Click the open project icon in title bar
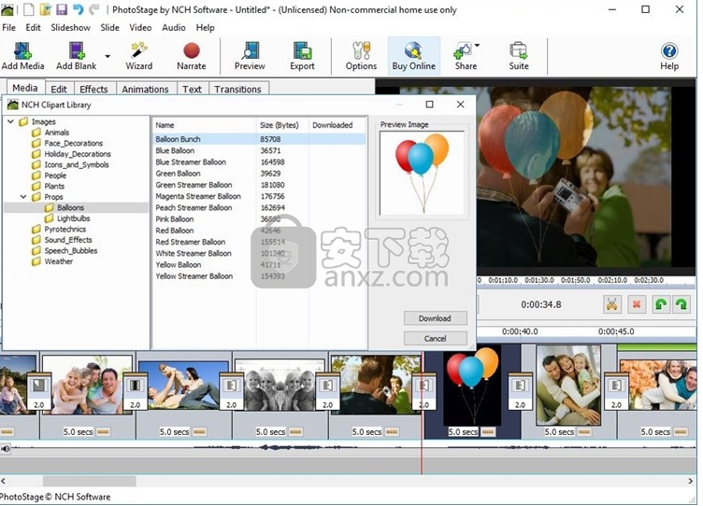 point(45,9)
